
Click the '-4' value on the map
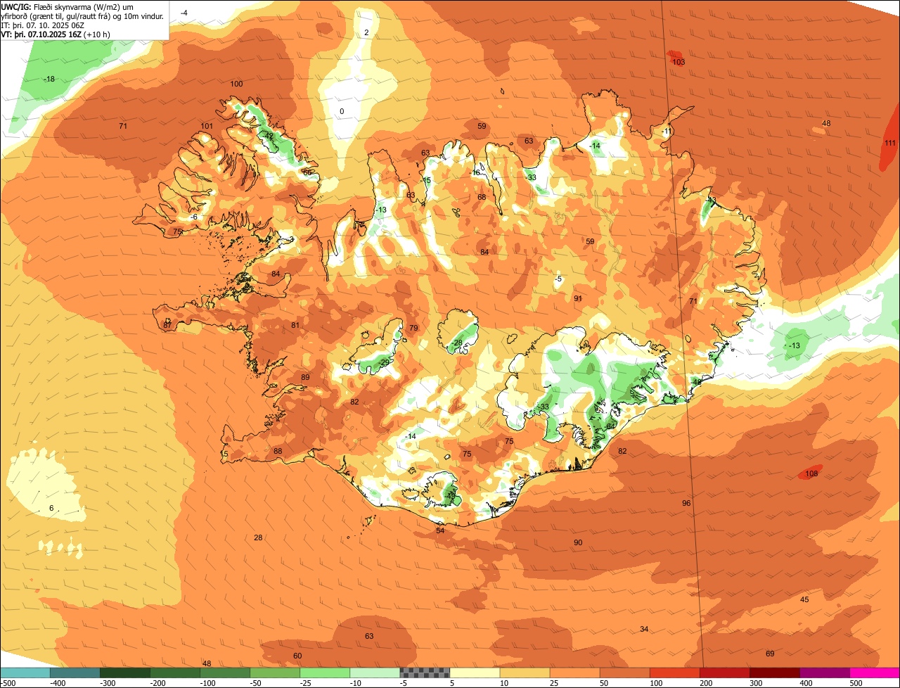coord(184,13)
